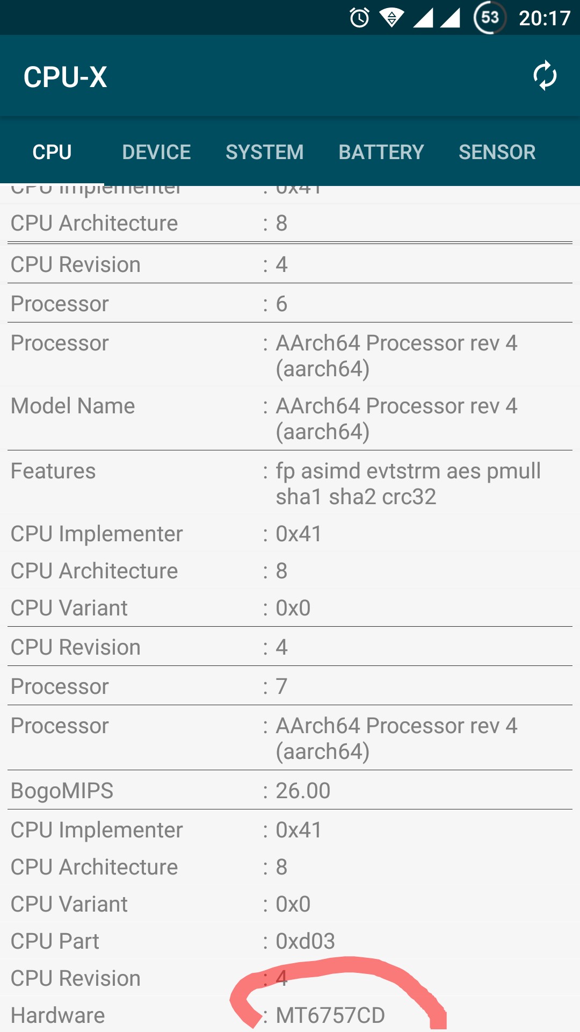Tap the battery 53 percent indicator

tap(489, 18)
